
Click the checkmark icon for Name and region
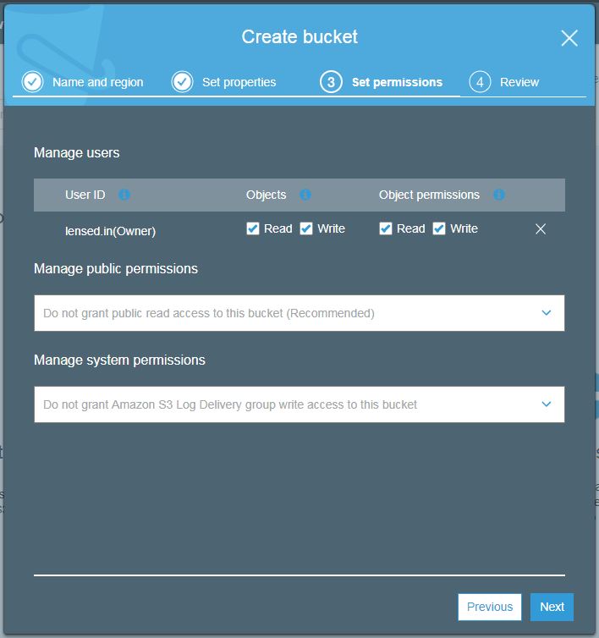(x=32, y=82)
